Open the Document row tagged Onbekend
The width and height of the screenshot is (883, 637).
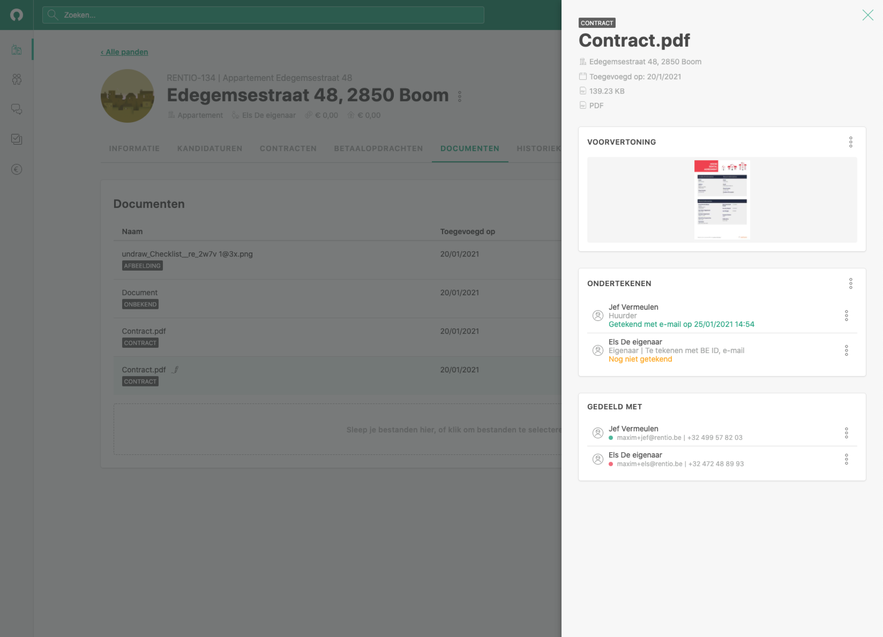click(139, 292)
